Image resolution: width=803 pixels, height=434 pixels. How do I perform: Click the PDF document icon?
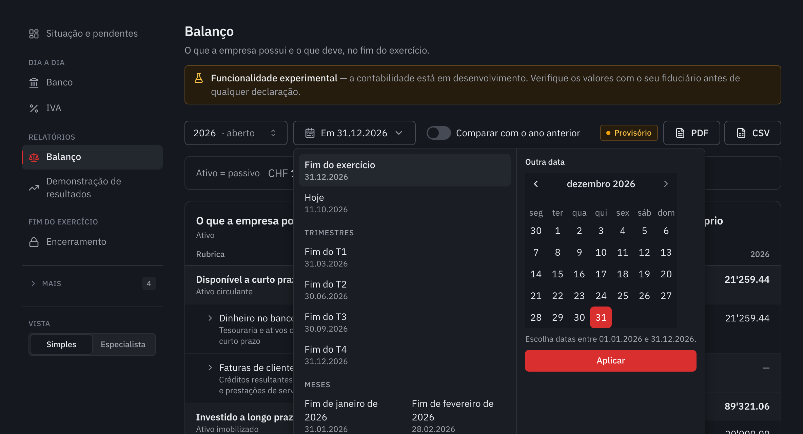coord(680,133)
